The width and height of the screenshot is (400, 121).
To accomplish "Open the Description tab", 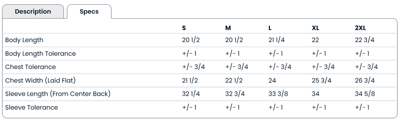I will point(33,12).
